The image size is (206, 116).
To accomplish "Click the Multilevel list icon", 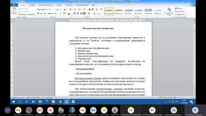I will 84,10.
